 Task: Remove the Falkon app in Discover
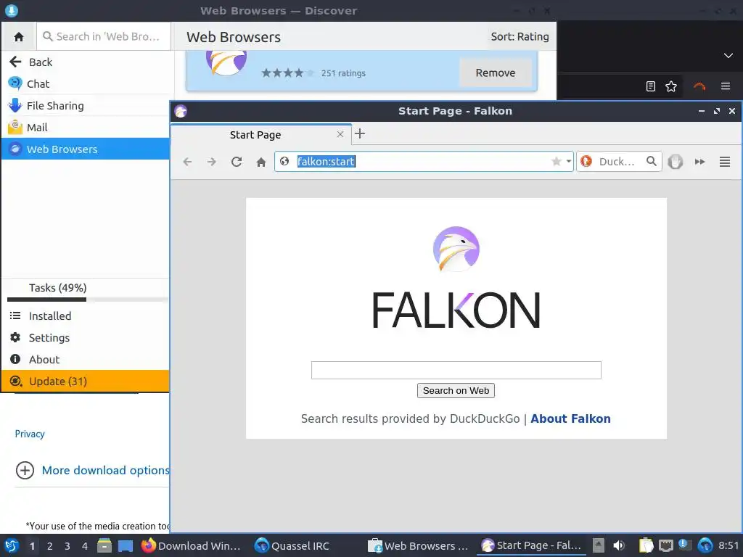tap(495, 73)
